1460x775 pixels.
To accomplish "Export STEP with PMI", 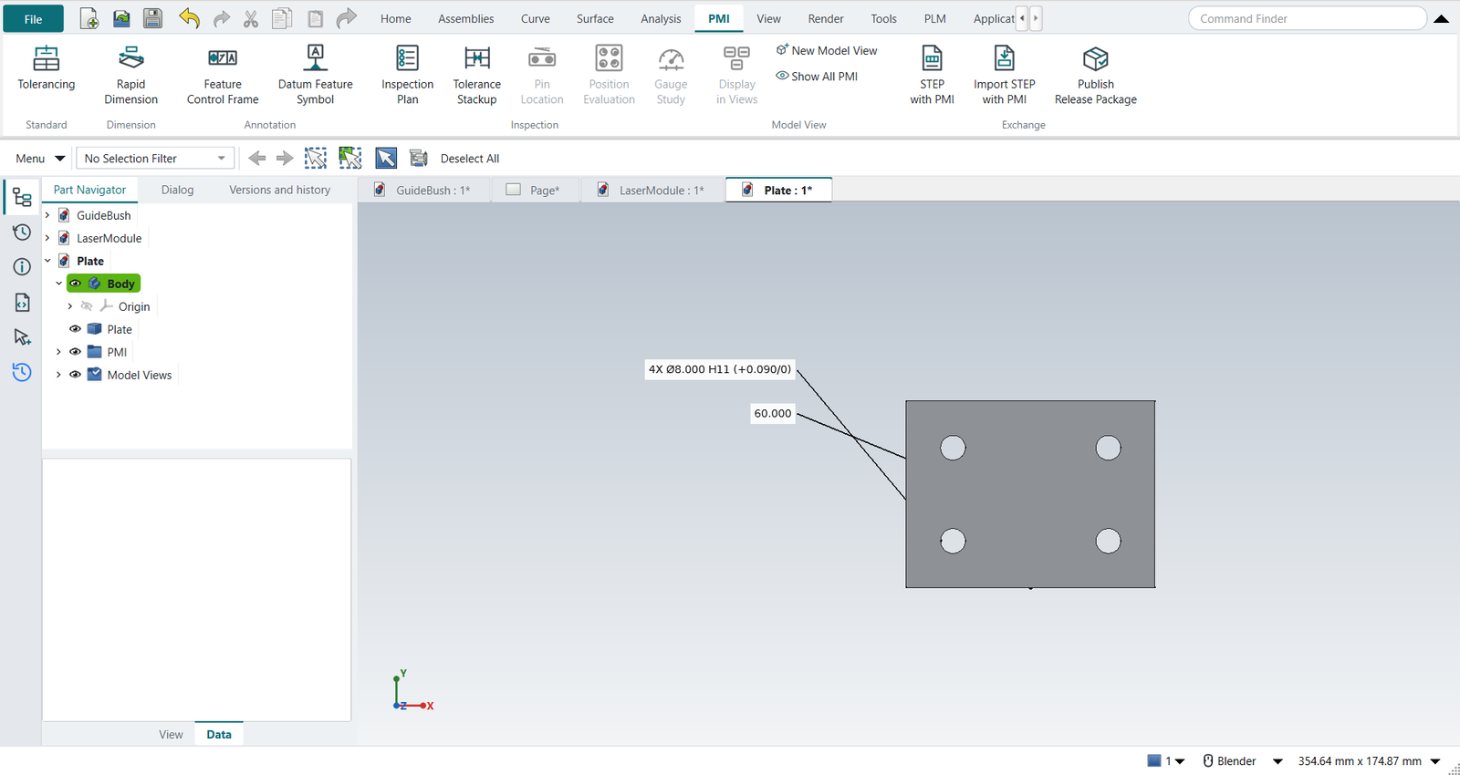I will pyautogui.click(x=932, y=75).
